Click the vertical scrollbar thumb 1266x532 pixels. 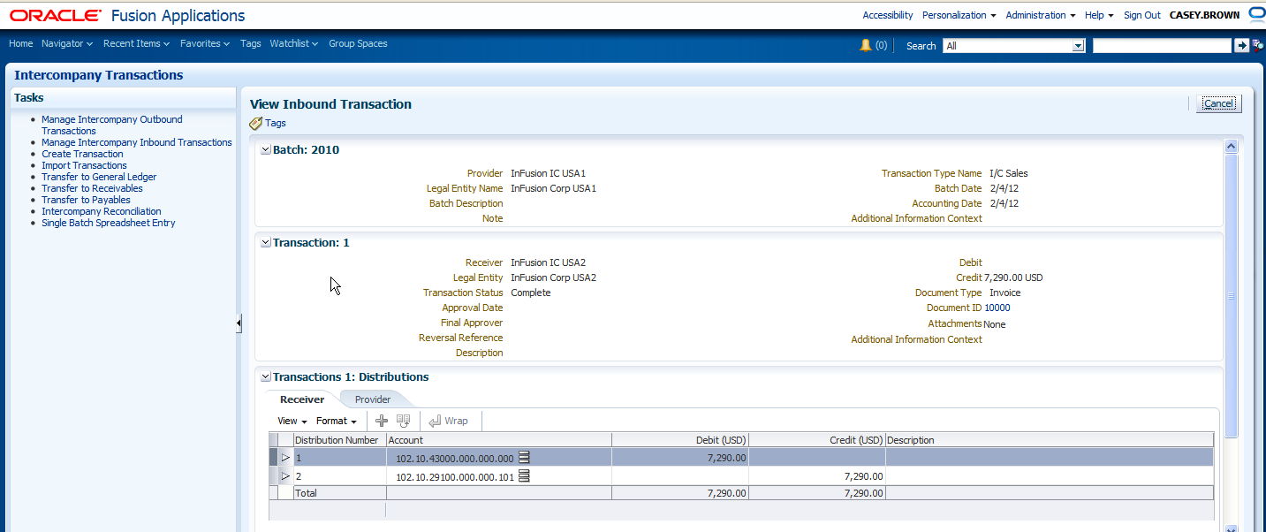pos(1232,295)
